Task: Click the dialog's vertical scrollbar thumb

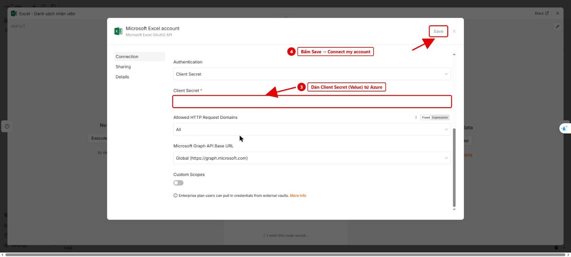Action: click(454, 168)
